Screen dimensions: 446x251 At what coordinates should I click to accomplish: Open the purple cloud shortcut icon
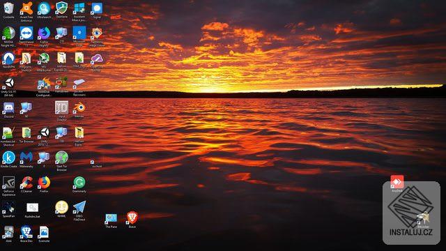coord(97,59)
